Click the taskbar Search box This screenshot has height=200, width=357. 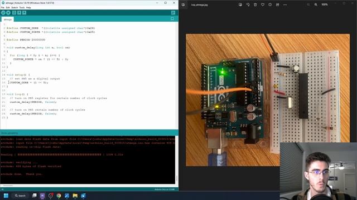[x=20, y=196]
